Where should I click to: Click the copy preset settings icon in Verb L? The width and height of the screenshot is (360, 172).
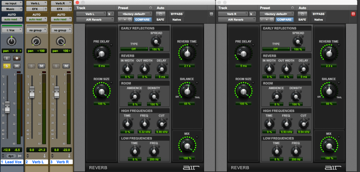tap(131, 20)
